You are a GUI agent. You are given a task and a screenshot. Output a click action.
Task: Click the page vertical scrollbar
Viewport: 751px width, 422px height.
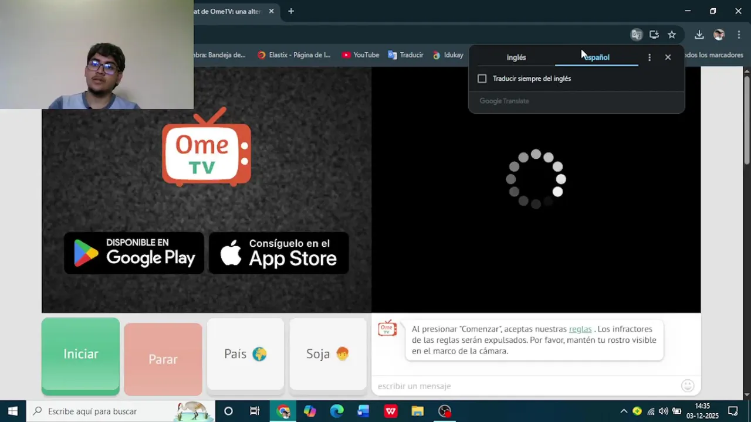pyautogui.click(x=747, y=120)
